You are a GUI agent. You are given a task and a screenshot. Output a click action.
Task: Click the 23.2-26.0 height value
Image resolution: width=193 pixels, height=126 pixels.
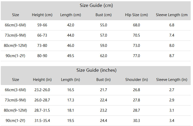(x=42, y=90)
